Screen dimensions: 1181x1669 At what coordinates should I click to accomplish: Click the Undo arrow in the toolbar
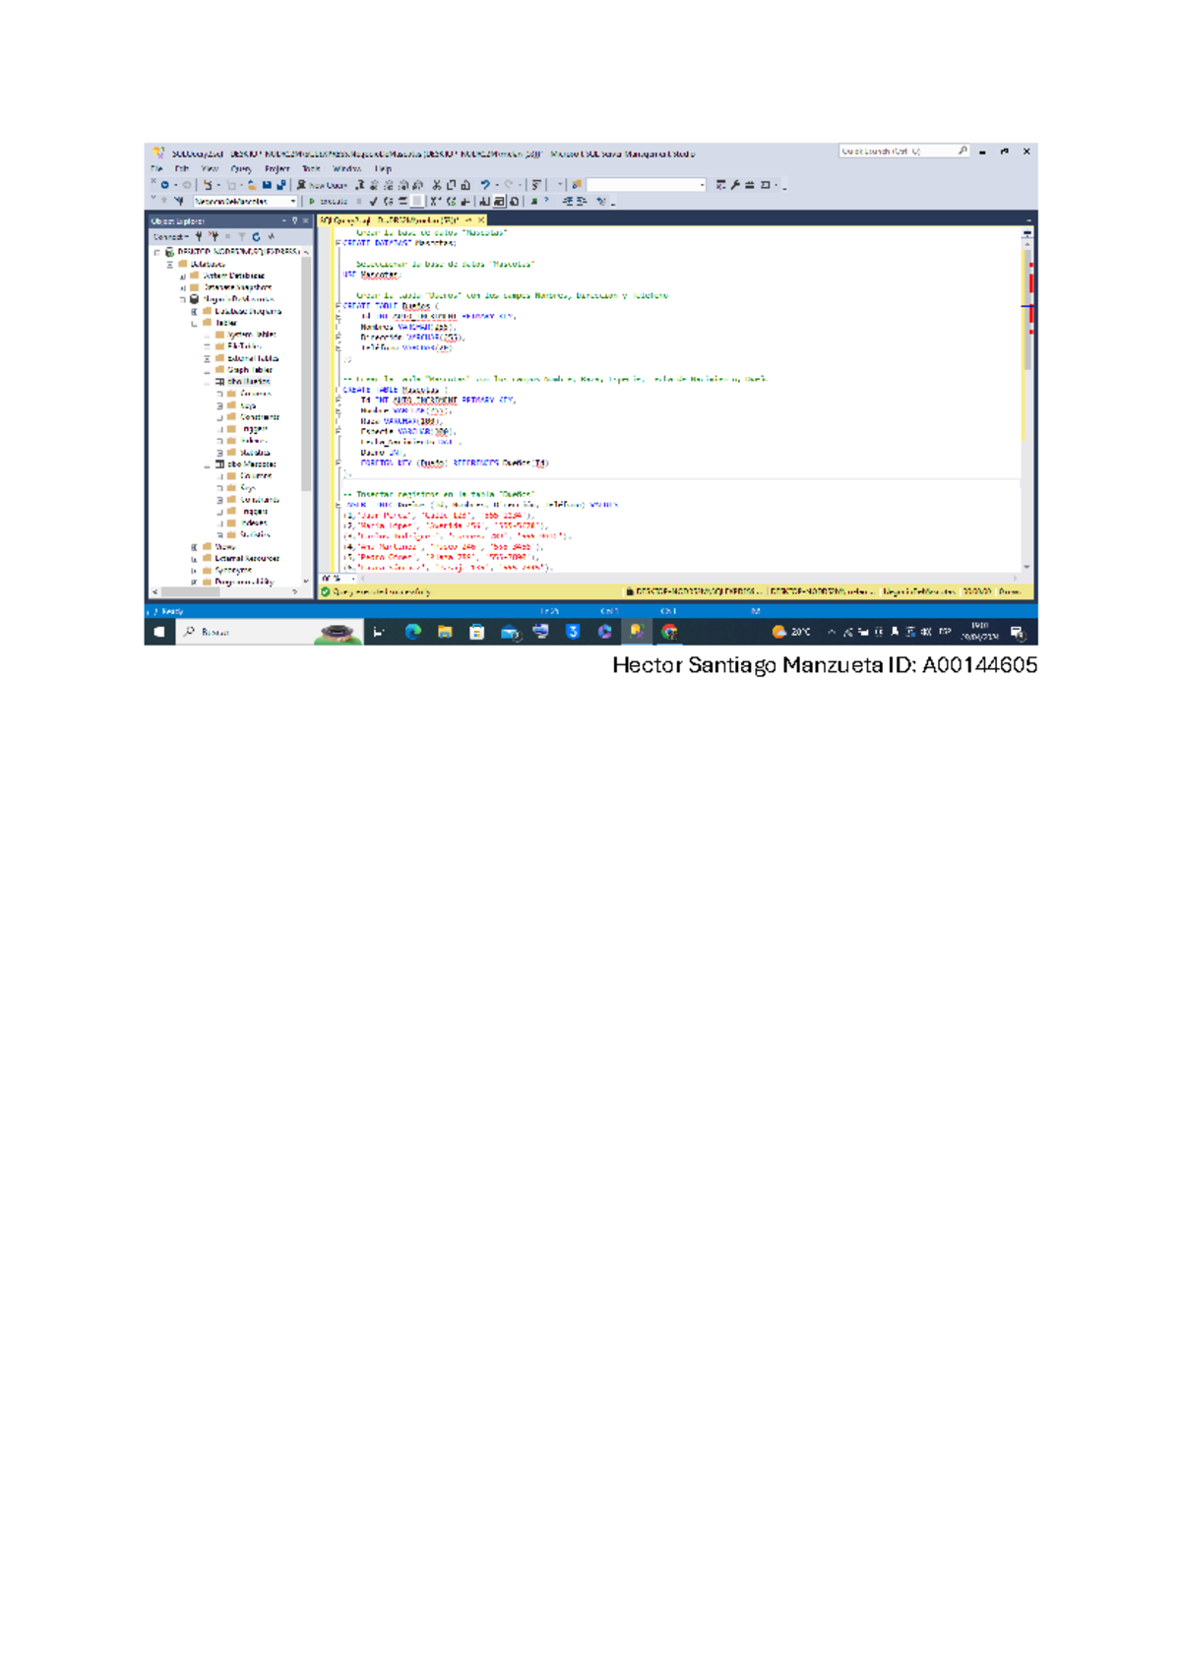point(485,185)
